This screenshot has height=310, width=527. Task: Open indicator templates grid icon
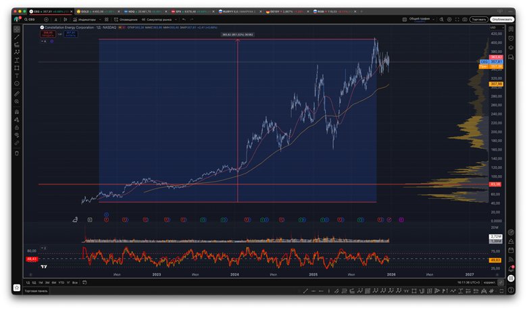point(107,20)
